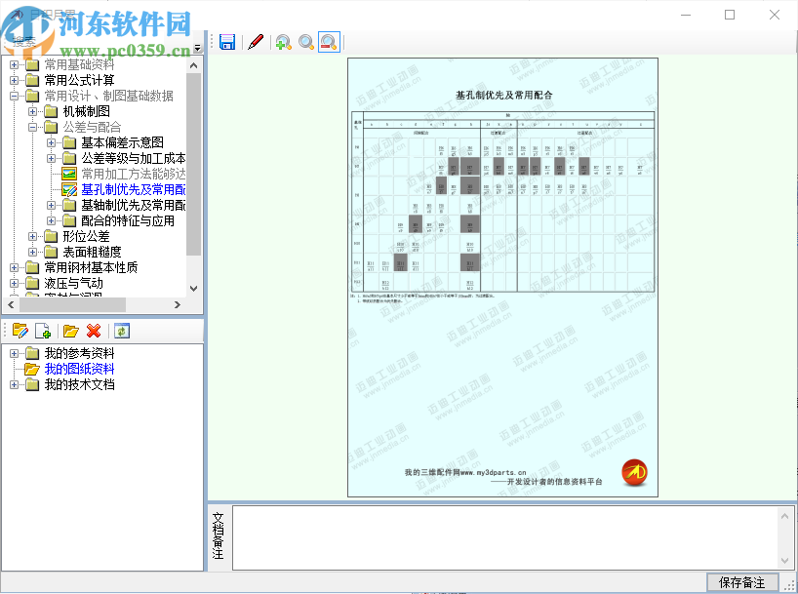Click the refresh icon in the lower toolbar
This screenshot has width=798, height=594.
point(120,331)
